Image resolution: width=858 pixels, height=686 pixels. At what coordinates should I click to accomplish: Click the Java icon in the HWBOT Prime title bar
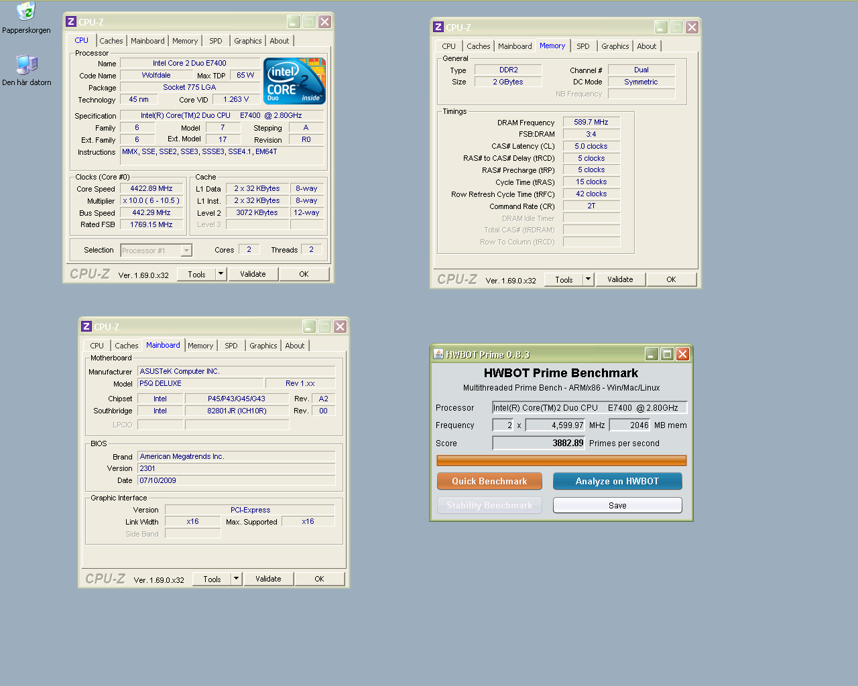(x=438, y=354)
